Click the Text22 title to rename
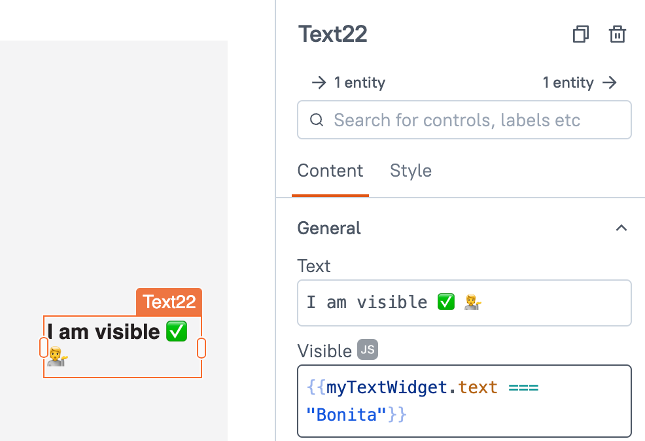 333,34
